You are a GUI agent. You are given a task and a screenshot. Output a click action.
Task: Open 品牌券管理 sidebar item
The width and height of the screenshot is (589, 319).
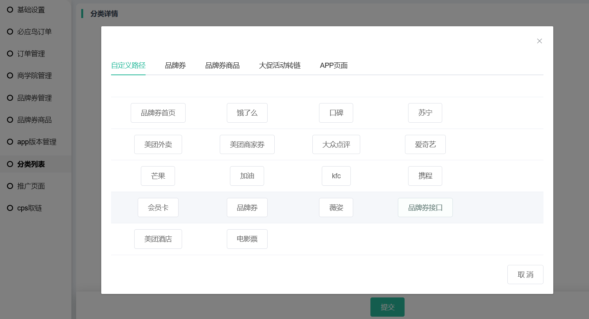[x=35, y=98]
